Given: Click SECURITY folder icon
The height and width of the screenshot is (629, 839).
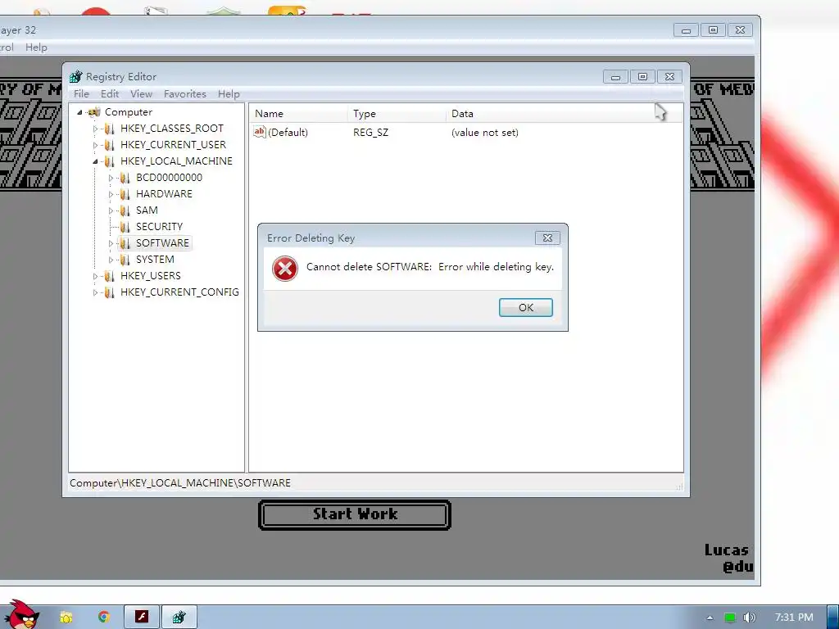Looking at the screenshot, I should (x=125, y=227).
